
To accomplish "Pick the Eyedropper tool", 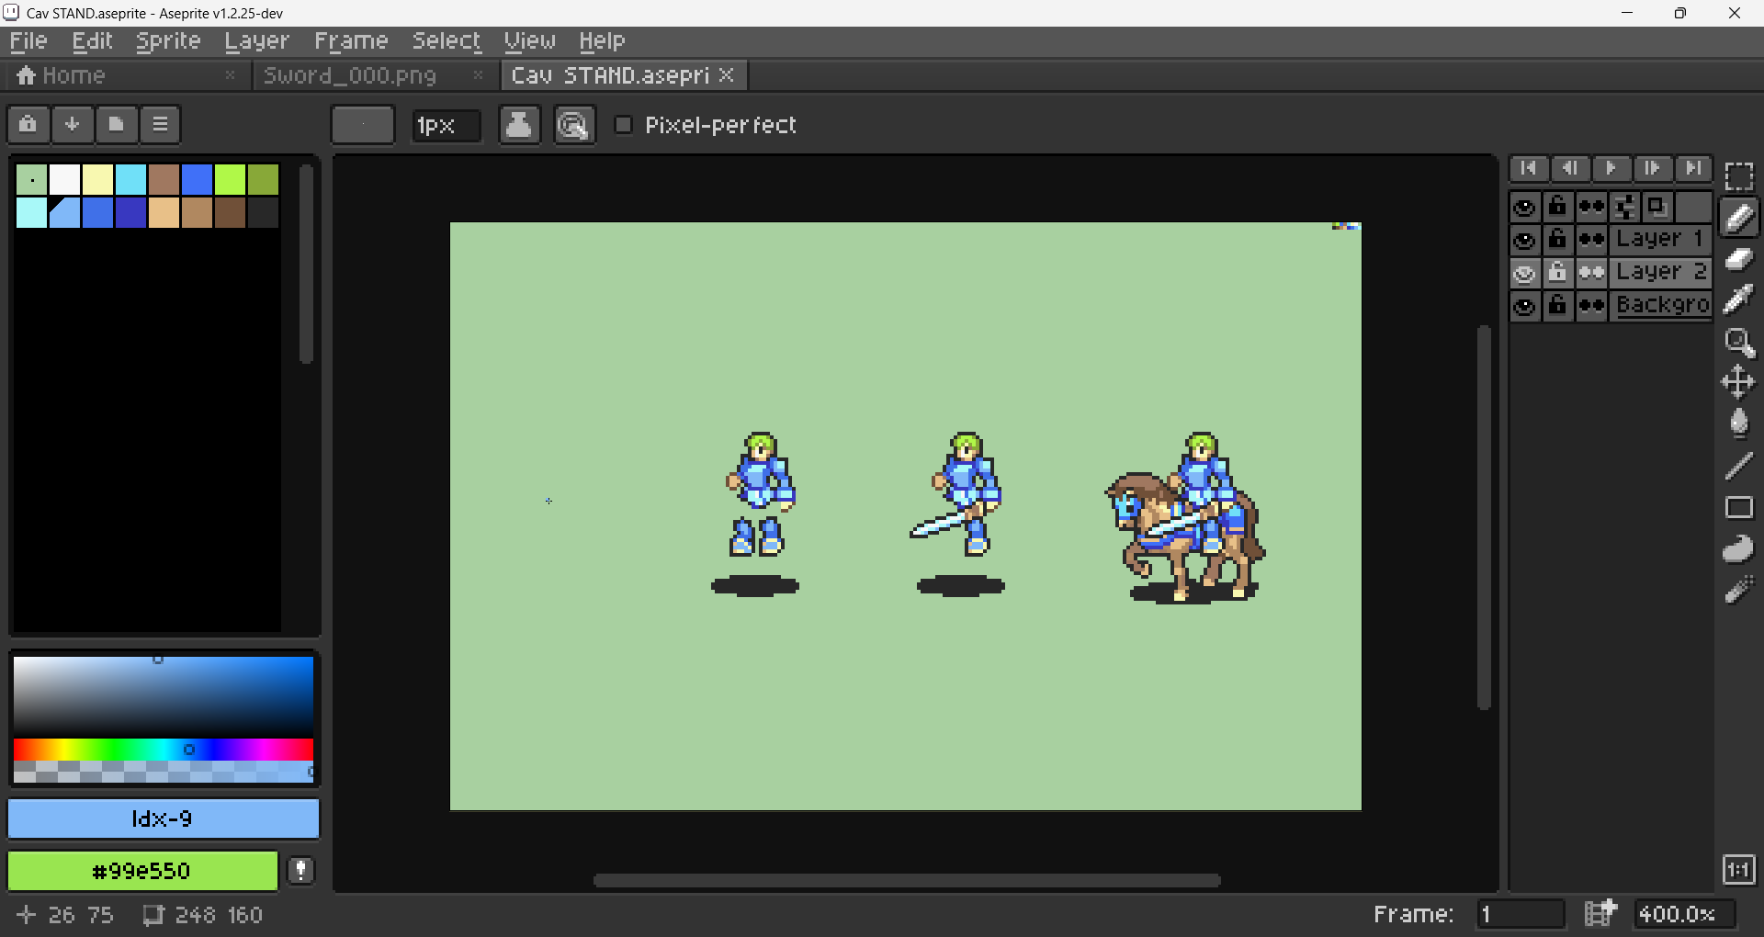I will click(1739, 299).
